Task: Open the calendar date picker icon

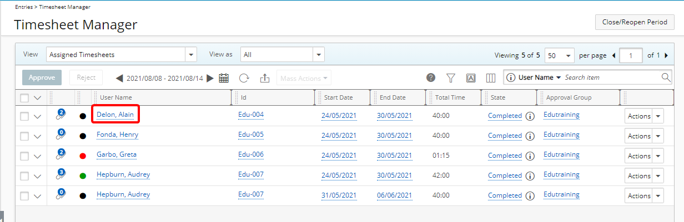Action: (x=224, y=78)
